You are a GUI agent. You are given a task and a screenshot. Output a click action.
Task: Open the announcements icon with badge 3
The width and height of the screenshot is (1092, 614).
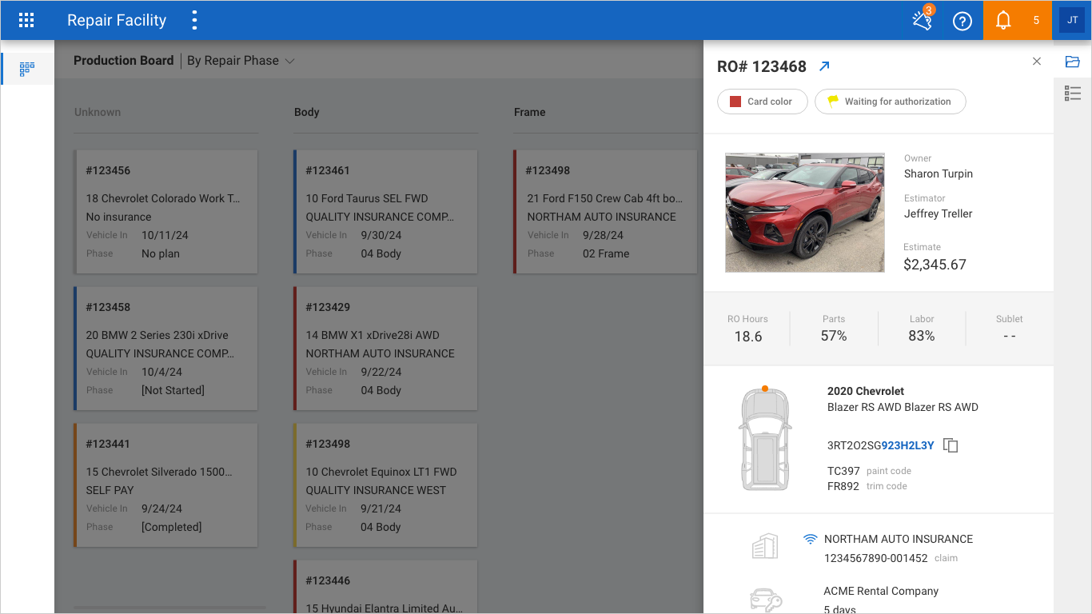click(x=923, y=20)
